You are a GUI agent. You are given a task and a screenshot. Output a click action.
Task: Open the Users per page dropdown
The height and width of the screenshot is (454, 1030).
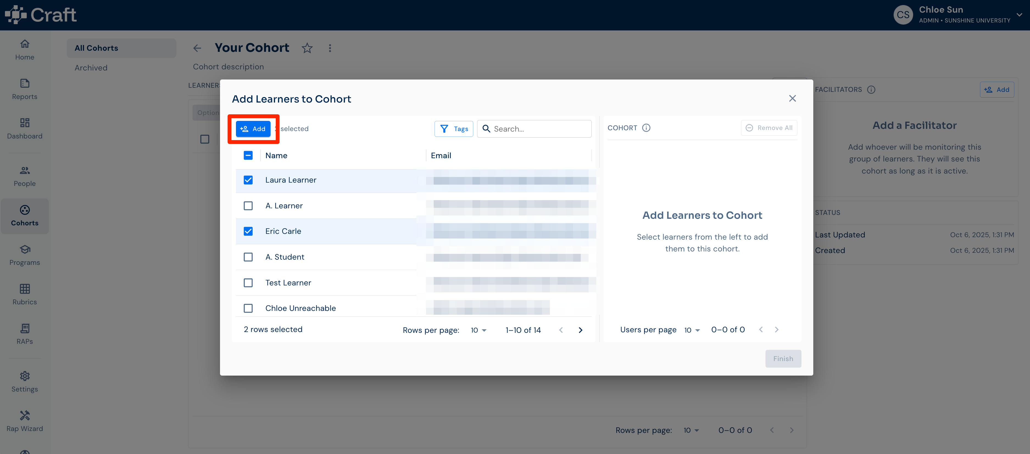coord(692,330)
